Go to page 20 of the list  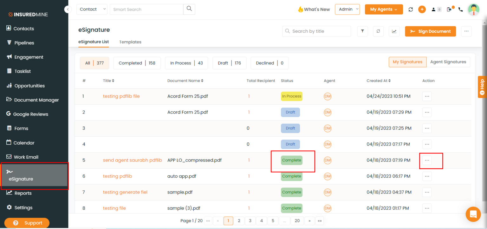pyautogui.click(x=297, y=220)
